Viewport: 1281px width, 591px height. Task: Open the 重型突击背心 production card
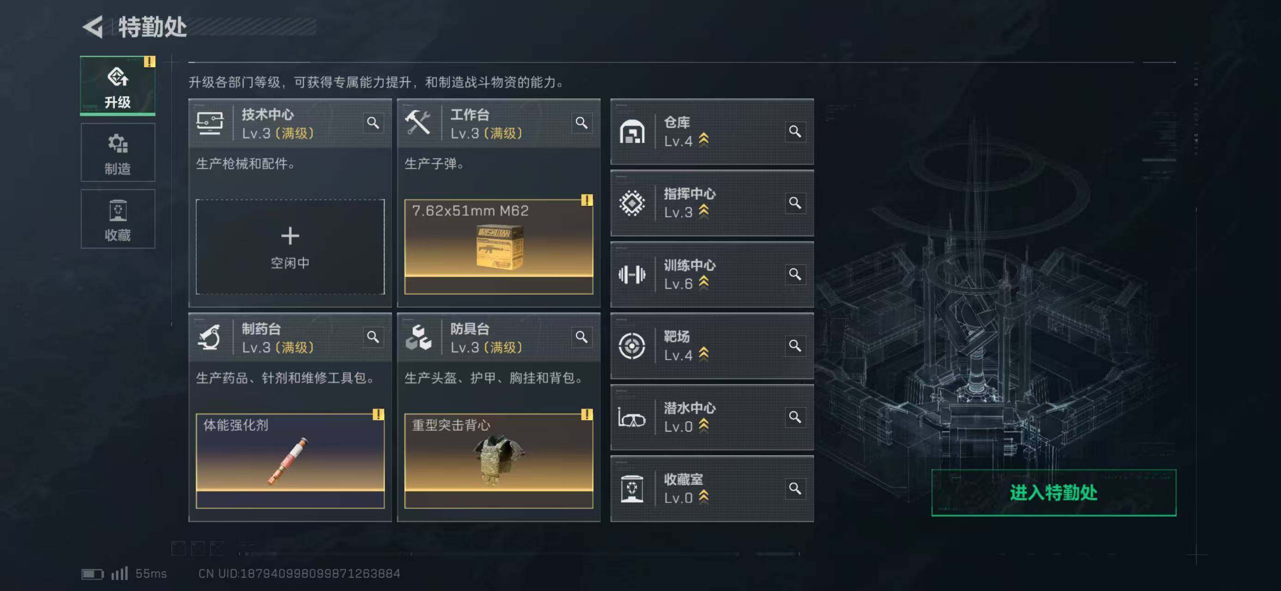[499, 461]
